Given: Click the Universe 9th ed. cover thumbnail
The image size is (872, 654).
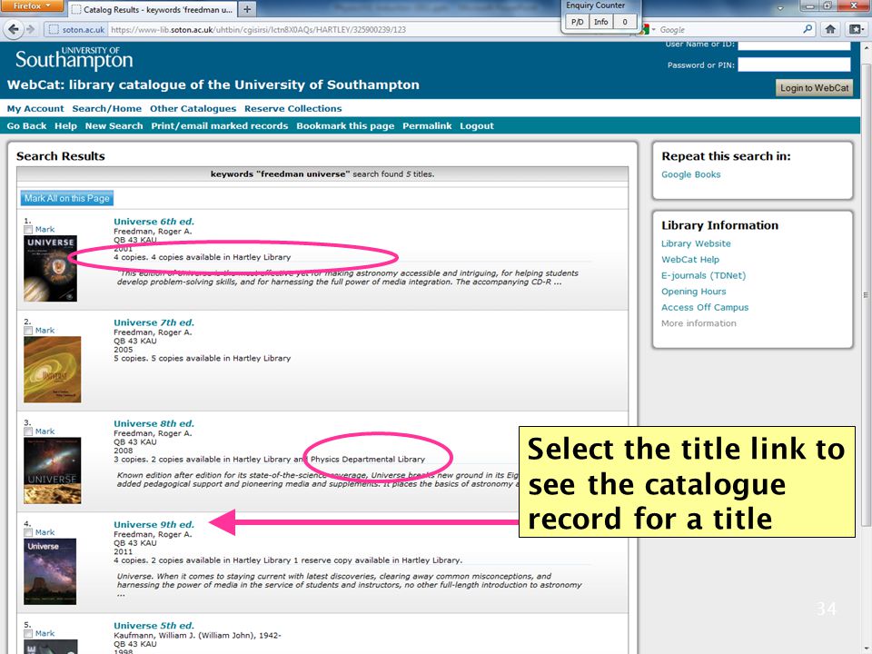Looking at the screenshot, I should coord(50,571).
